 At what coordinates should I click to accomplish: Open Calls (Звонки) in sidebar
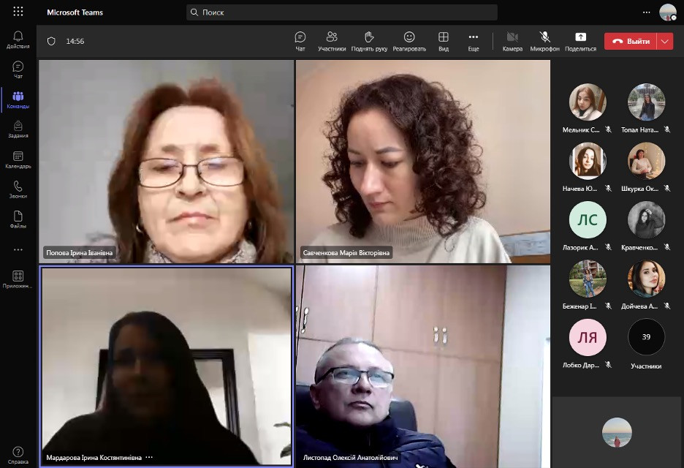(x=18, y=190)
